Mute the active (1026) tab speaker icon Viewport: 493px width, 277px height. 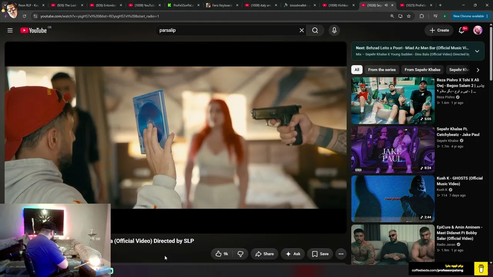tap(386, 5)
